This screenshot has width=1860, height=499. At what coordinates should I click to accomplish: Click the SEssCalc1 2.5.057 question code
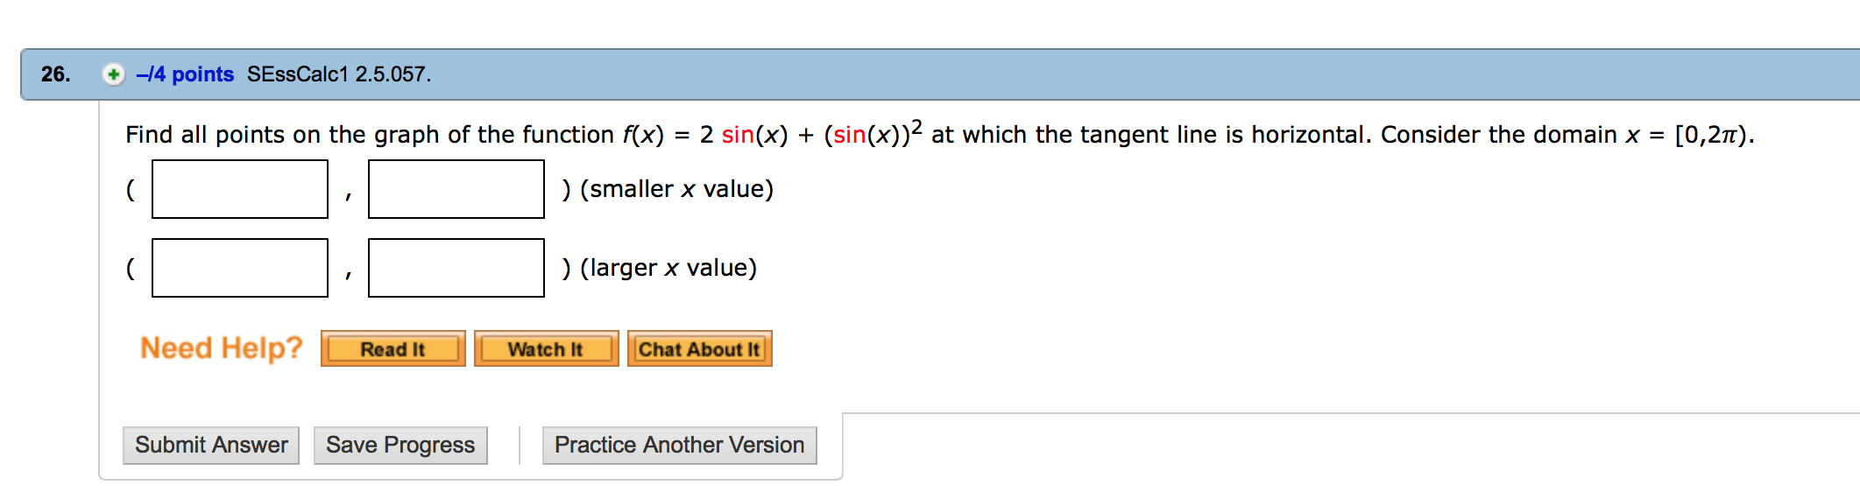338,74
